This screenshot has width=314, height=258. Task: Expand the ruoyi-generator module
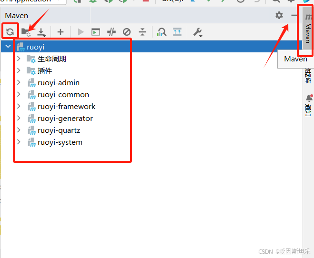[x=19, y=118]
